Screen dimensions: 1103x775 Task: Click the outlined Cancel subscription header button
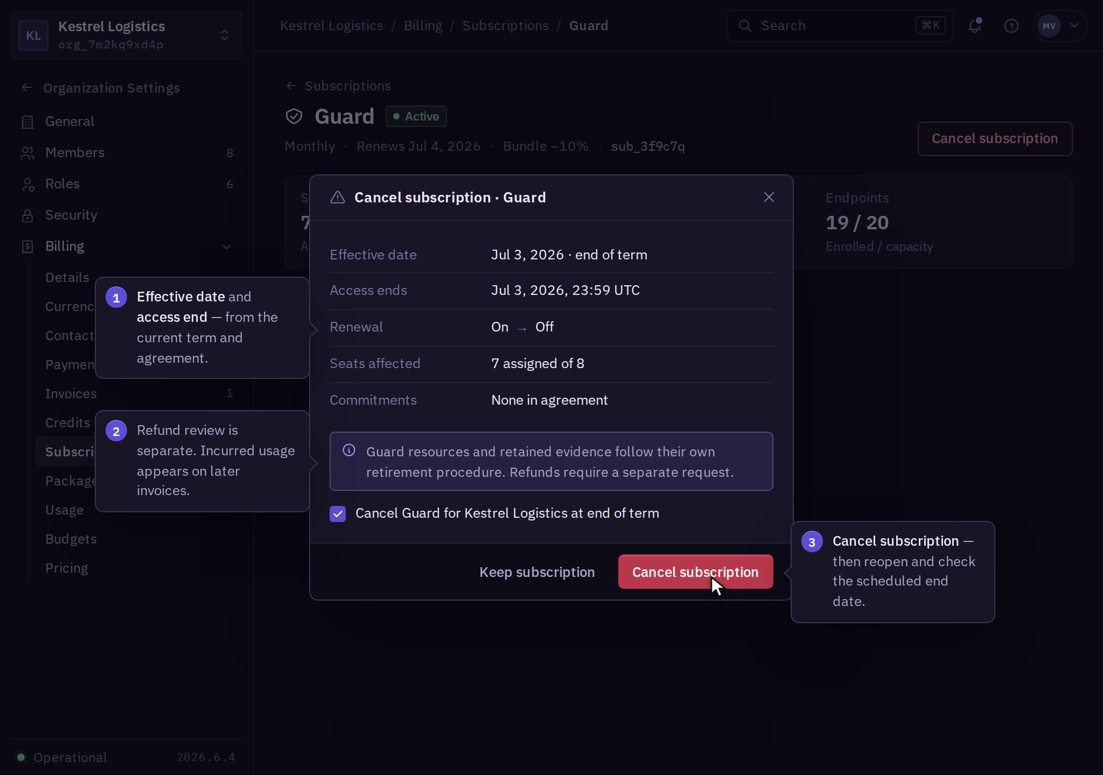point(995,139)
